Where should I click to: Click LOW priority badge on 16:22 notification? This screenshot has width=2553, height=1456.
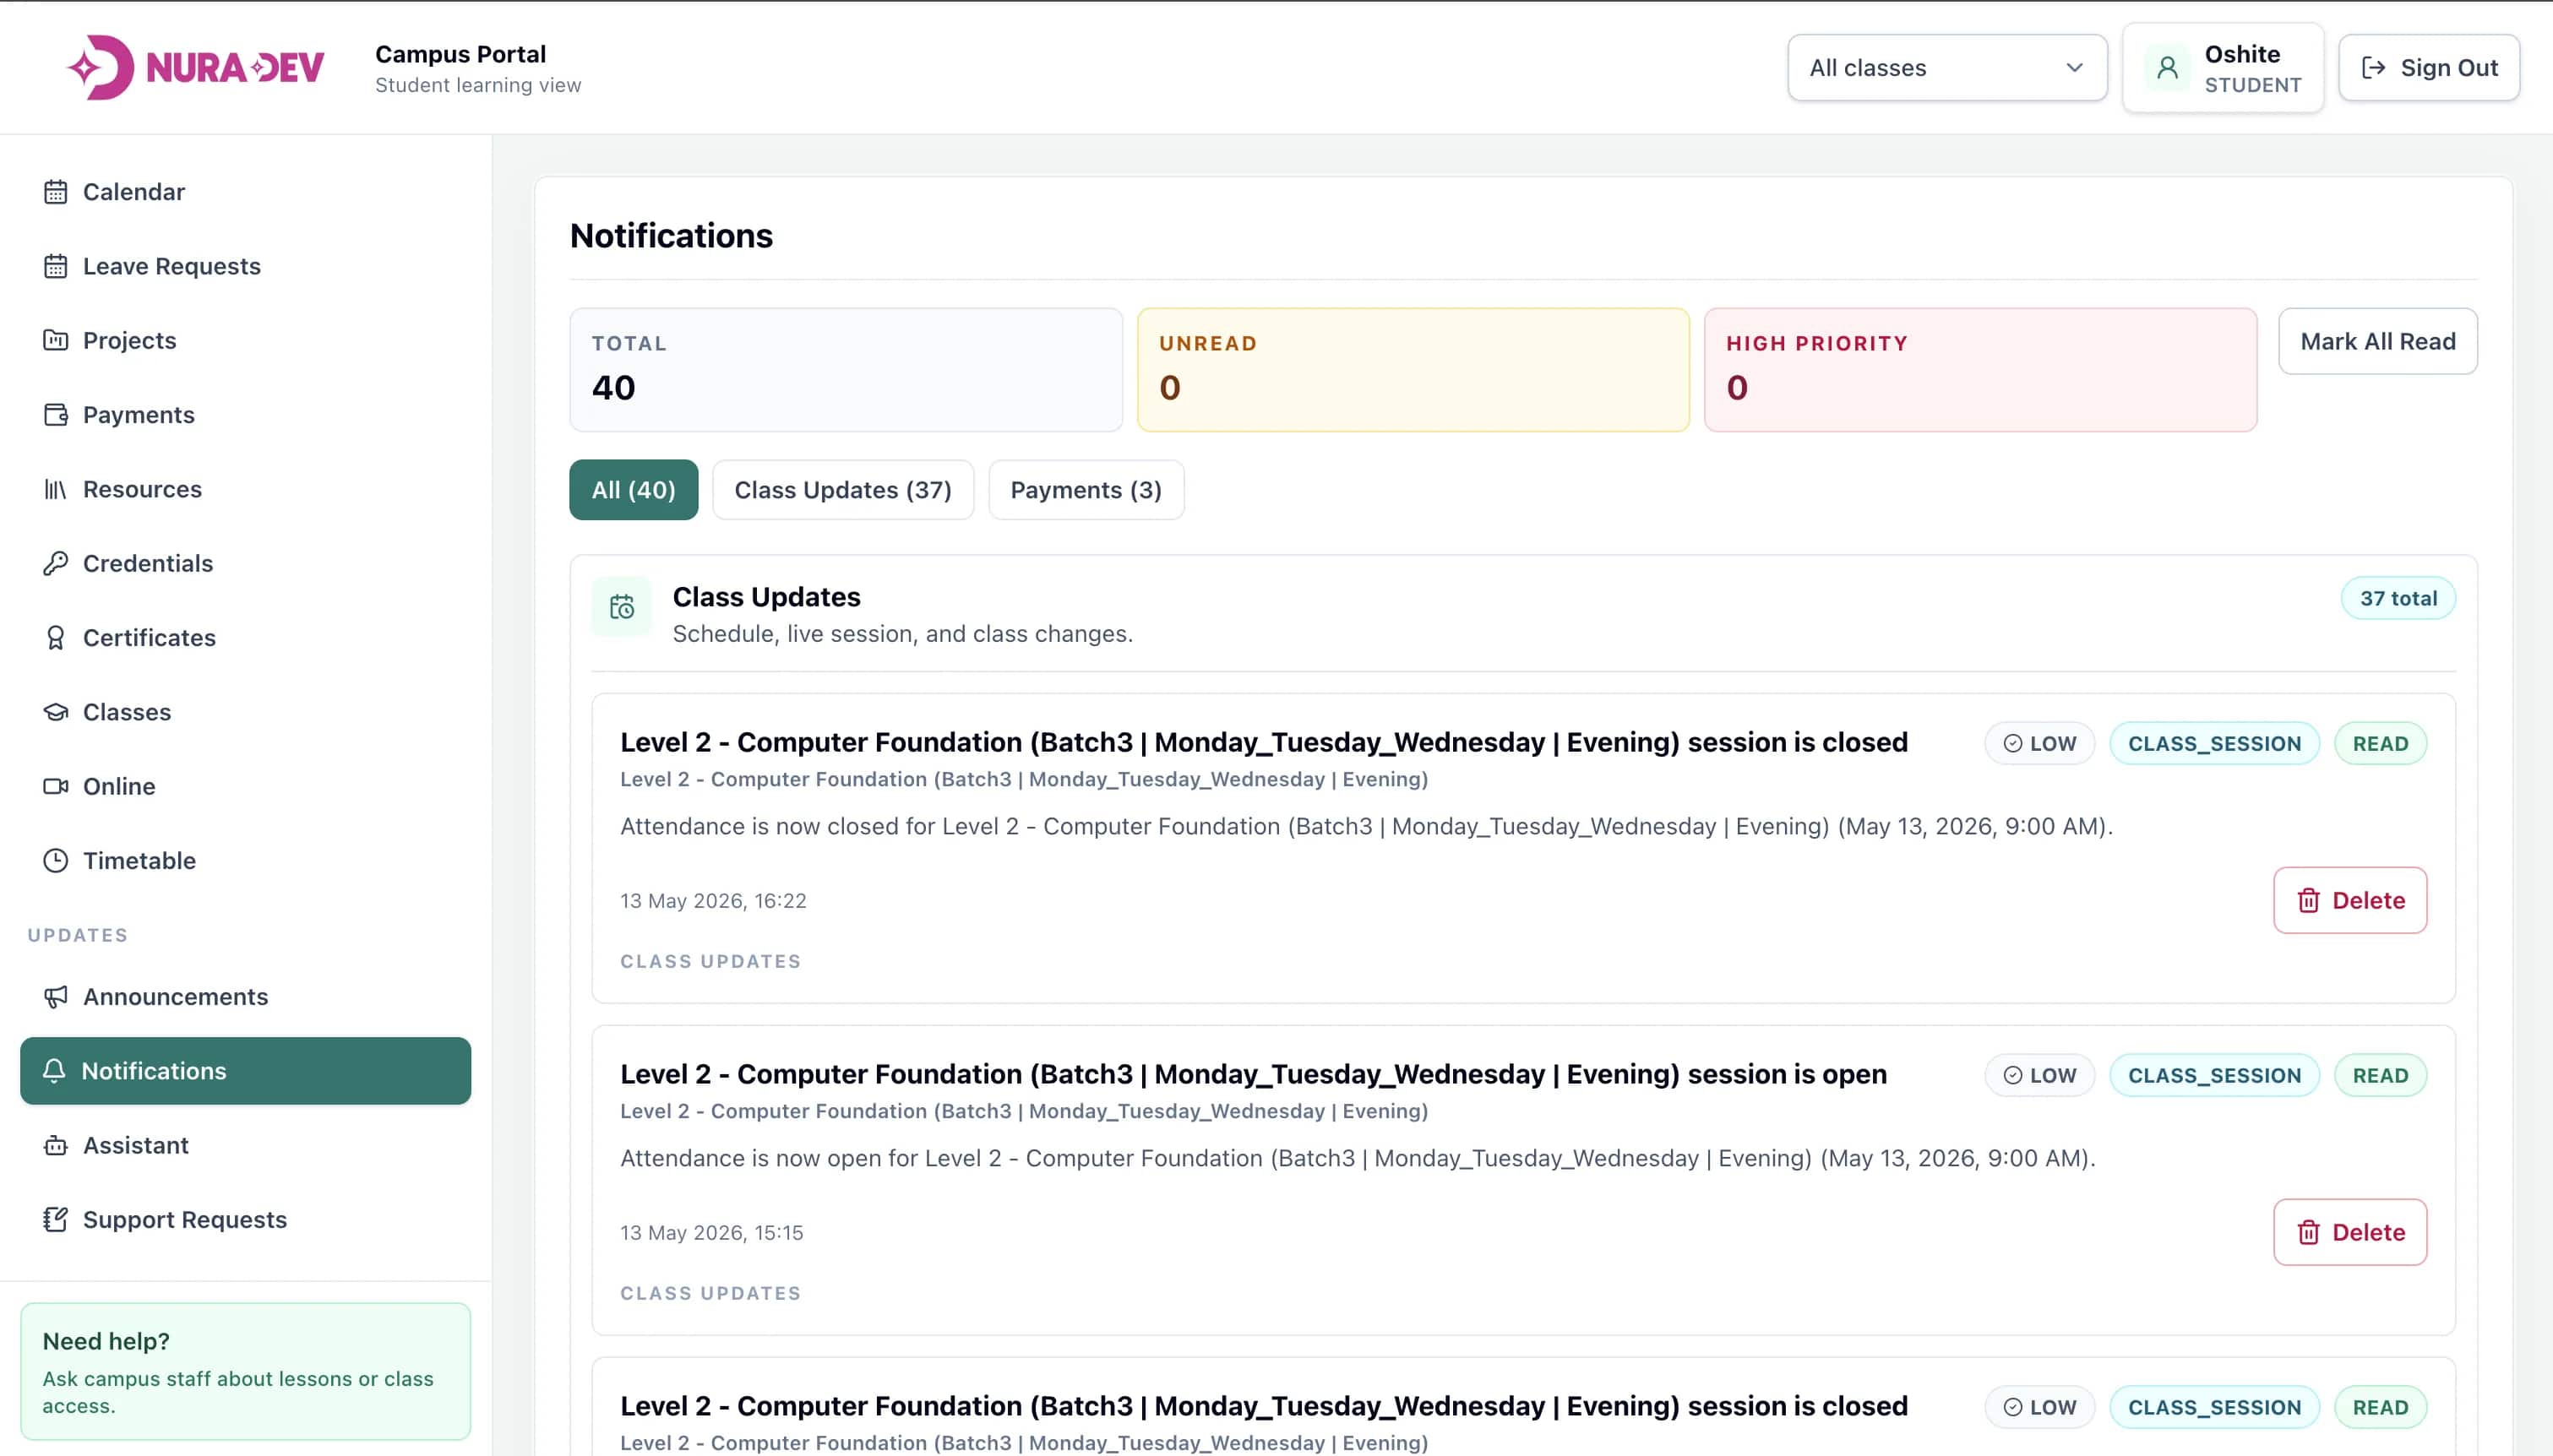pyautogui.click(x=2039, y=743)
